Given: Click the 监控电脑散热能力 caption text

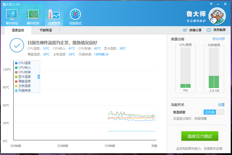Looking at the screenshot, I should [199, 149].
